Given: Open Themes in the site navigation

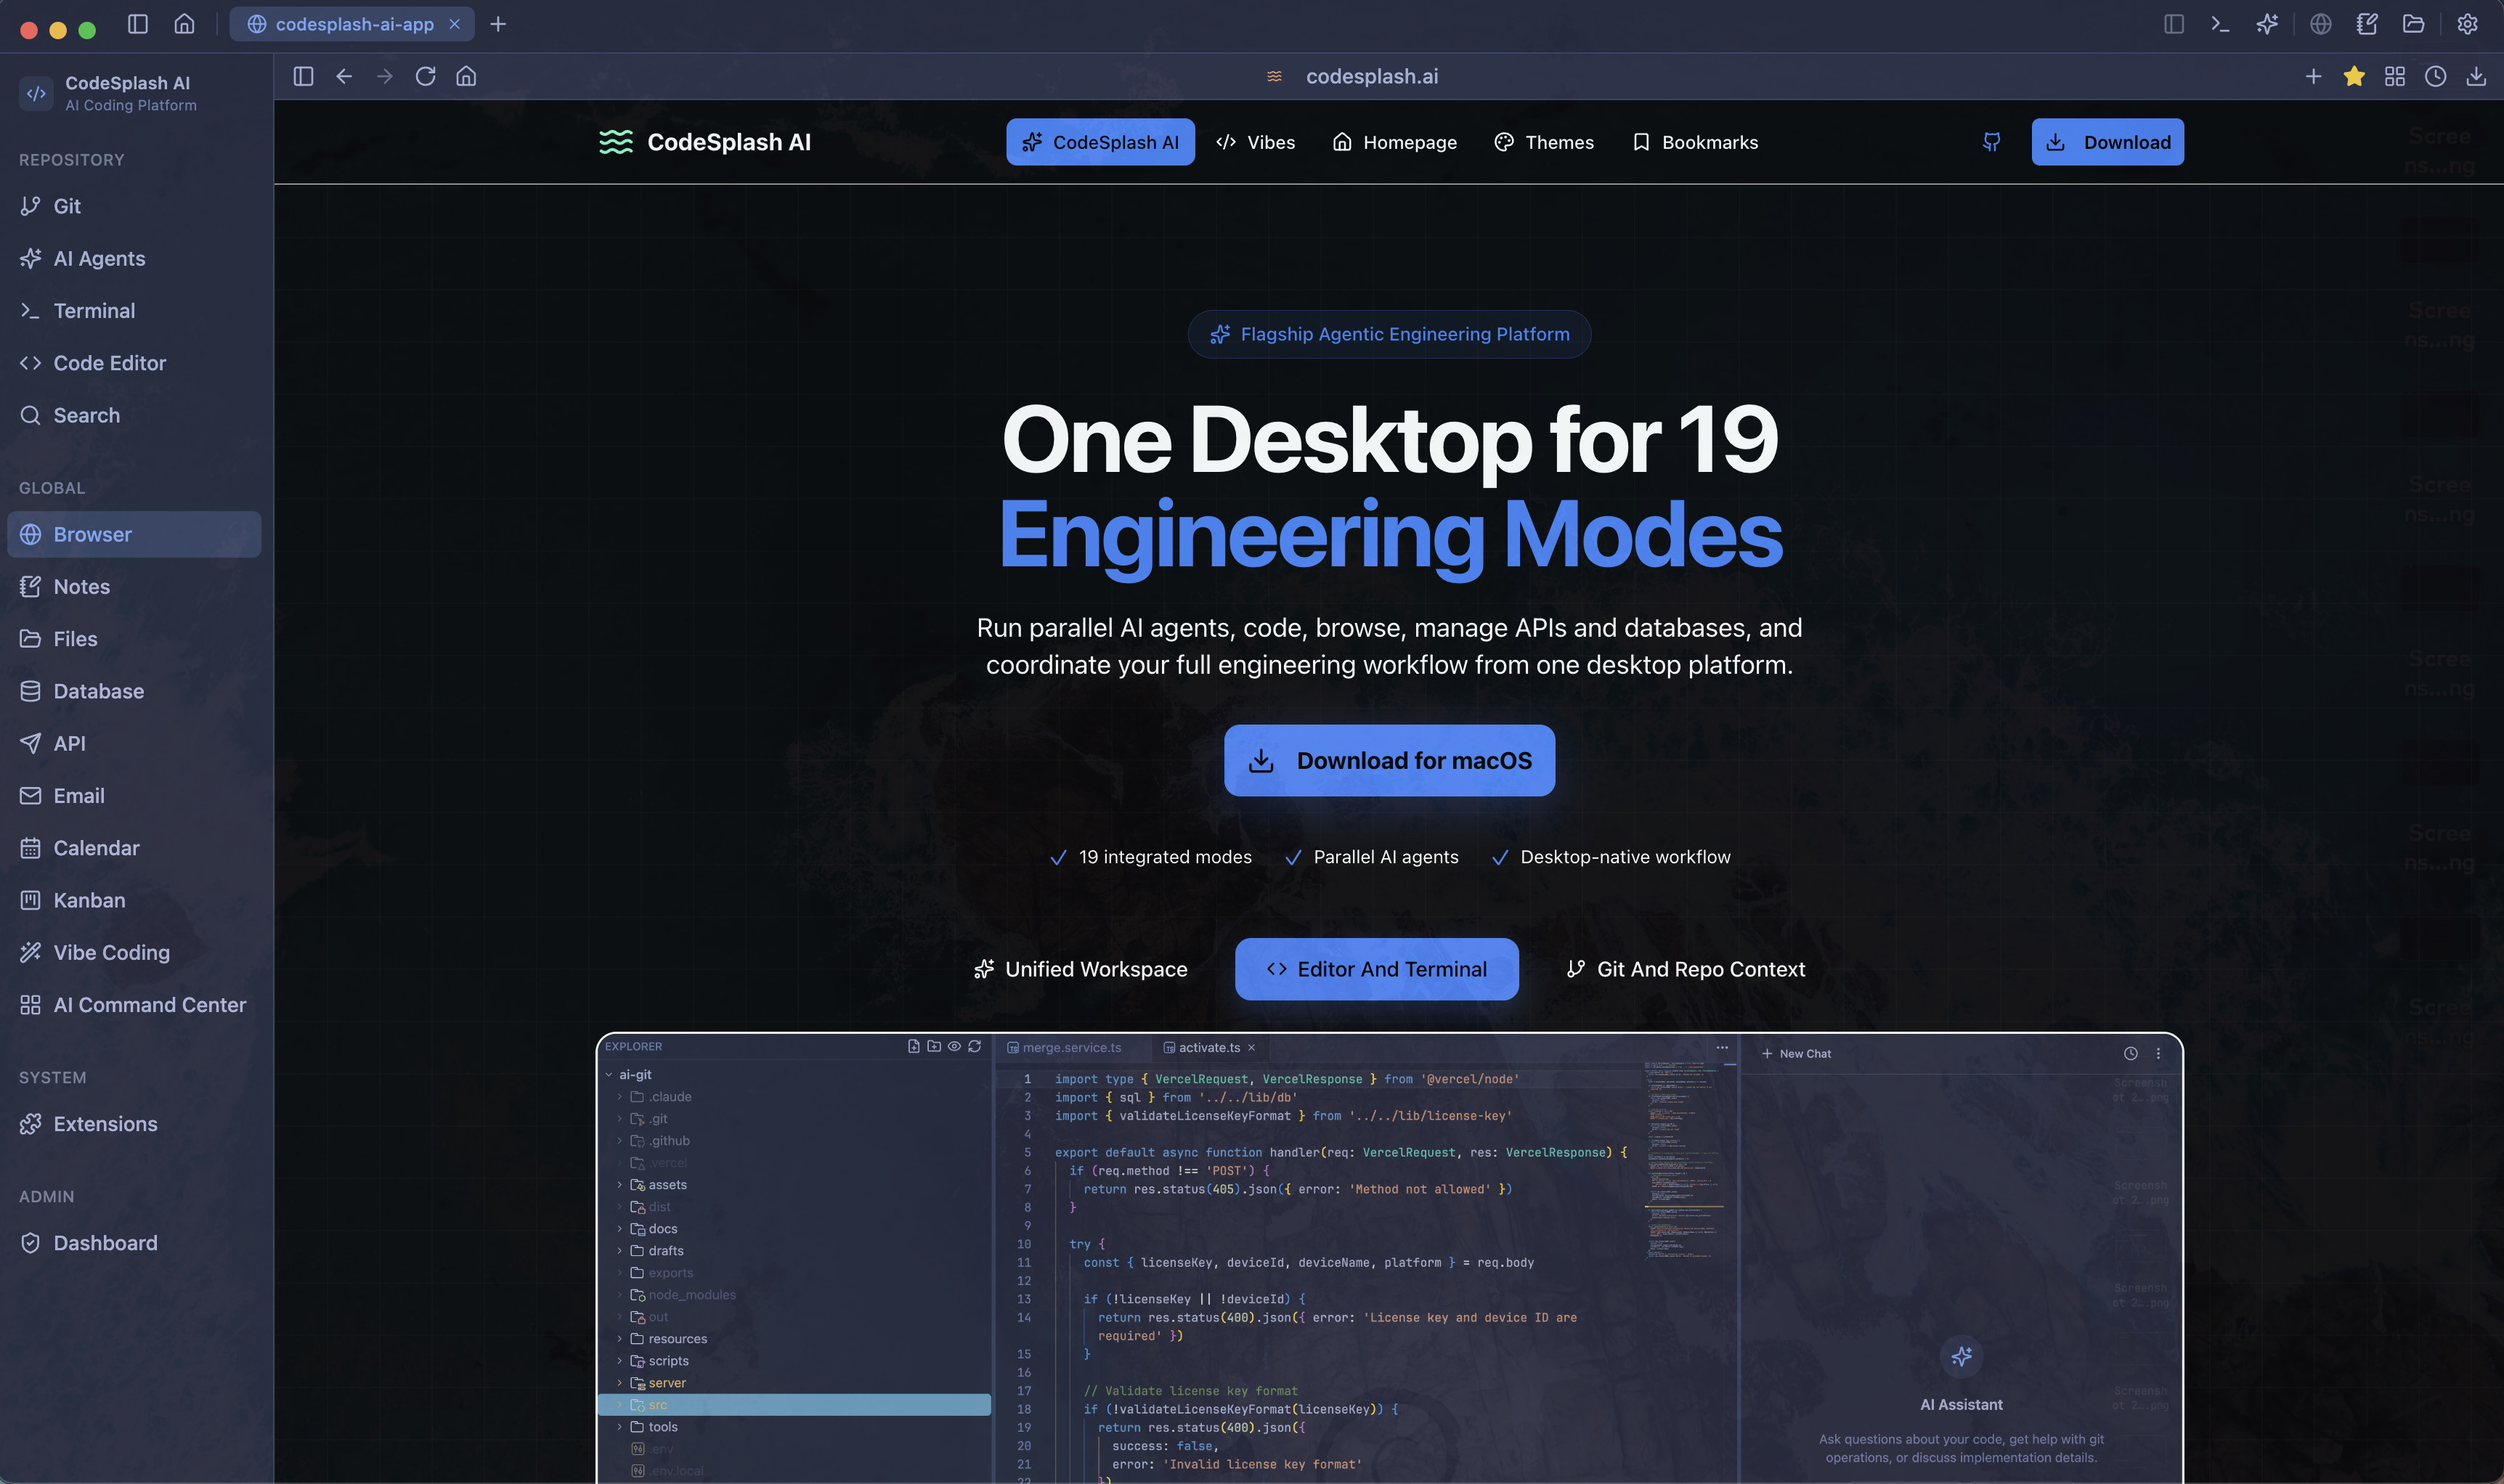Looking at the screenshot, I should coord(1545,142).
